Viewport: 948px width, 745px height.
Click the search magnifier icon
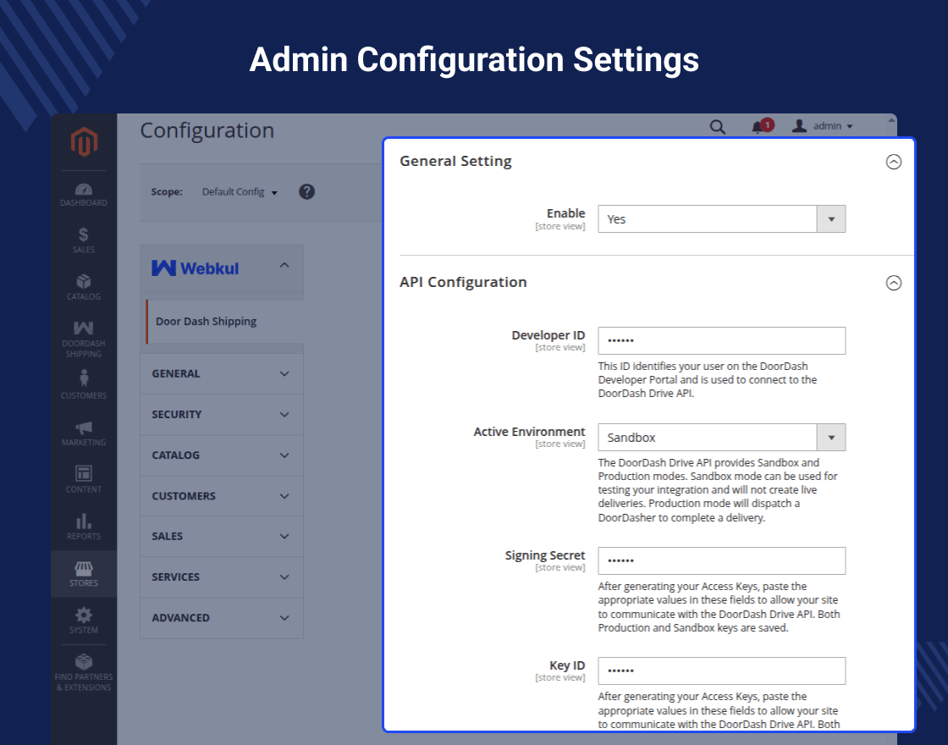pyautogui.click(x=717, y=126)
